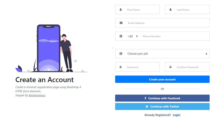Click the envelope icon in Email field
Screen dimensions: 221x121
tap(121, 23)
